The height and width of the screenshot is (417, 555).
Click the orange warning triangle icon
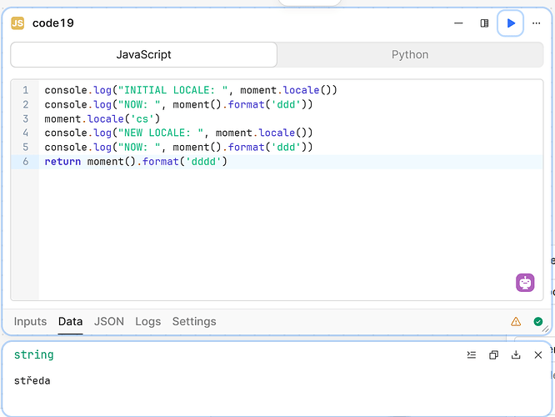pyautogui.click(x=516, y=322)
